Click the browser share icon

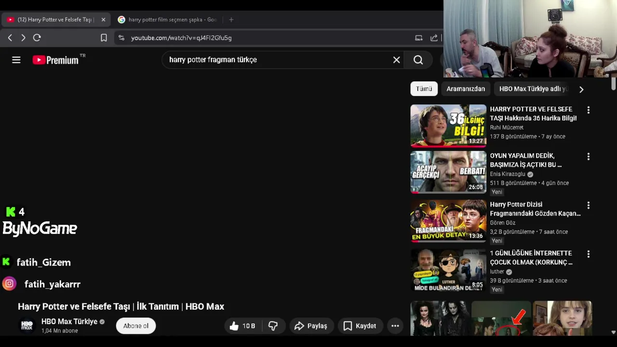coord(434,38)
